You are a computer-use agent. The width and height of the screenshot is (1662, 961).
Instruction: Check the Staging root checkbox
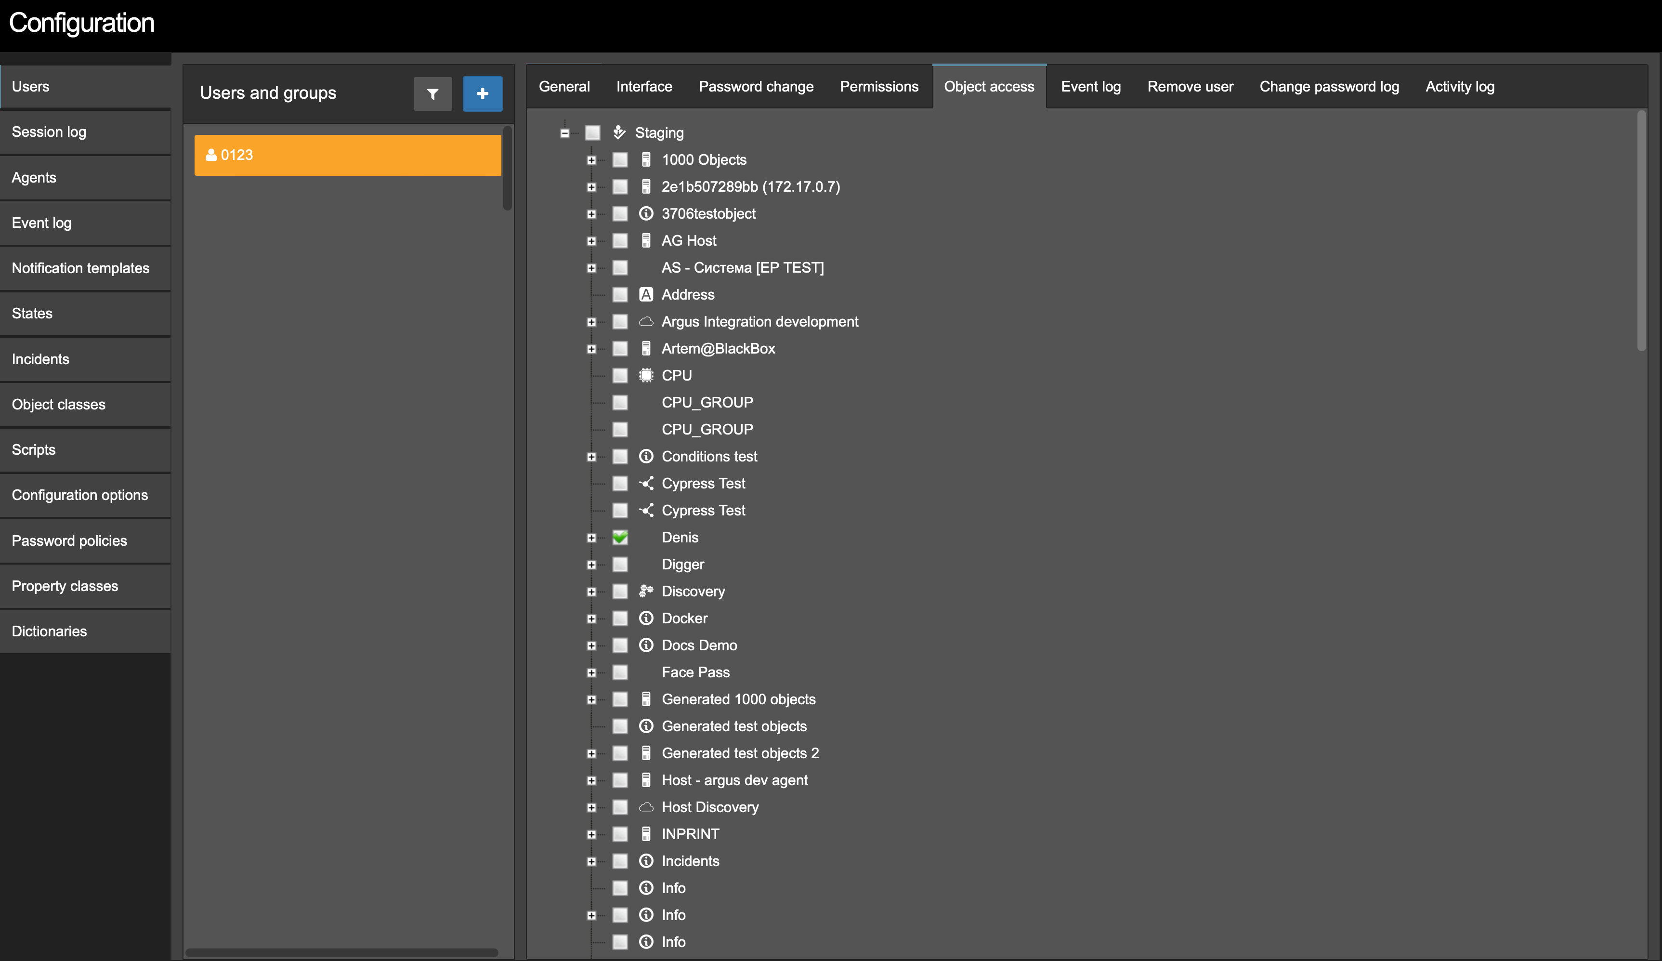pyautogui.click(x=593, y=132)
